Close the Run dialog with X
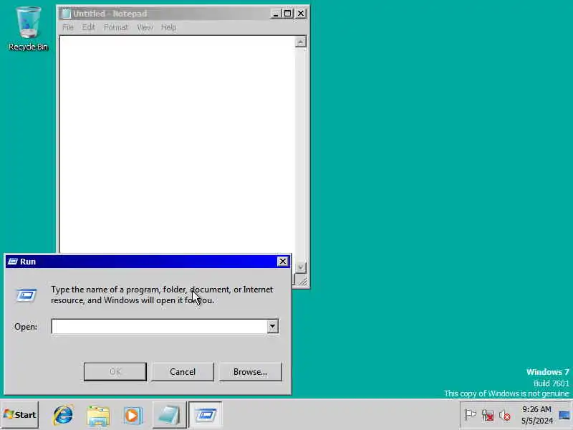573x430 pixels. click(283, 262)
